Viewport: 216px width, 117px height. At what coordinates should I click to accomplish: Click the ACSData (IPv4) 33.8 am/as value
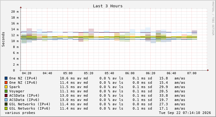[x=172, y=95]
